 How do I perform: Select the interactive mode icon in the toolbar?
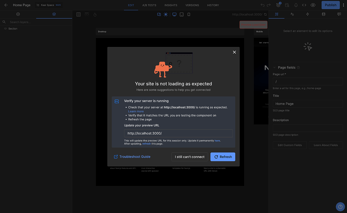166,14
